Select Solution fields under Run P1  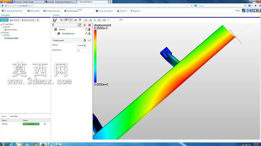tap(12, 30)
